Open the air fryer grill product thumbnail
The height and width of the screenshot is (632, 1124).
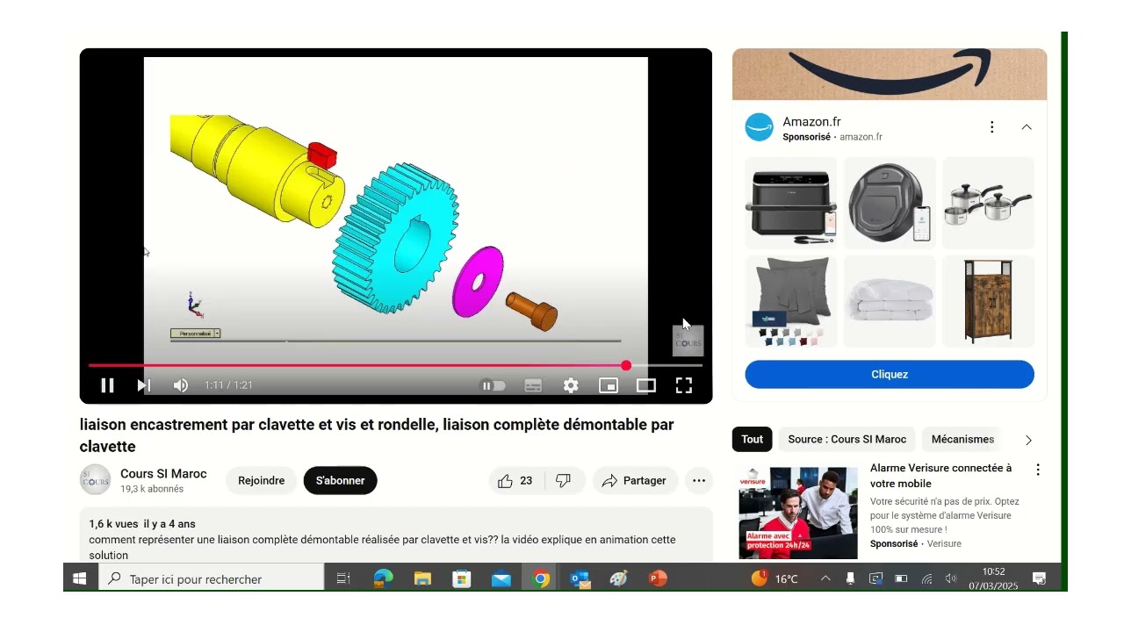[791, 203]
